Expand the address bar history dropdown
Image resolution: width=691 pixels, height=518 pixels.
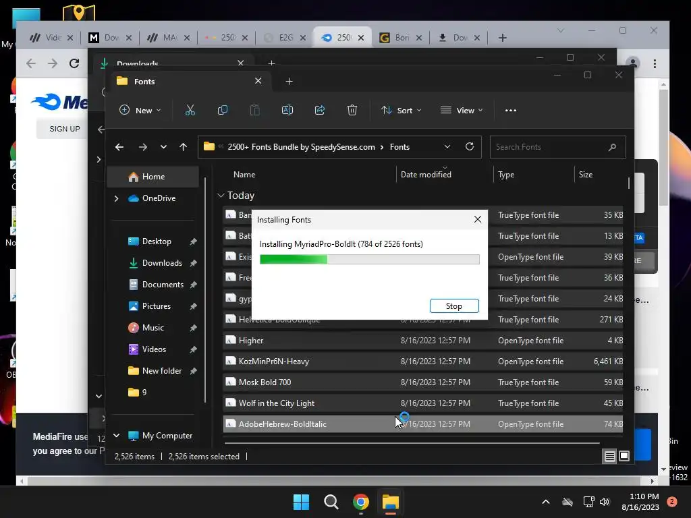click(447, 146)
